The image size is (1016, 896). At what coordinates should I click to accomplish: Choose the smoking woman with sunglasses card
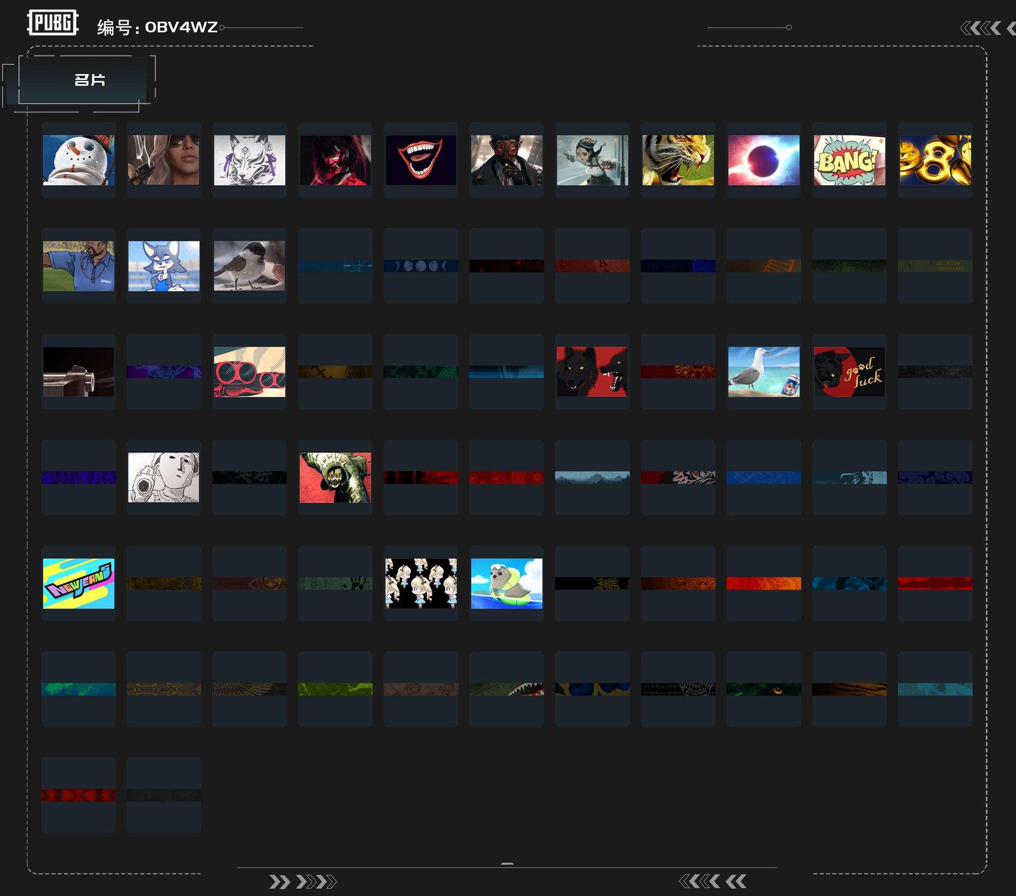tap(164, 160)
